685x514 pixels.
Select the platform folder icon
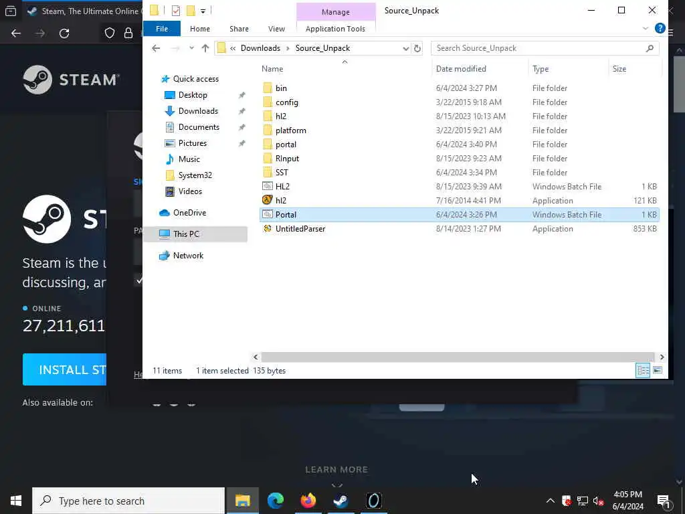(x=268, y=130)
